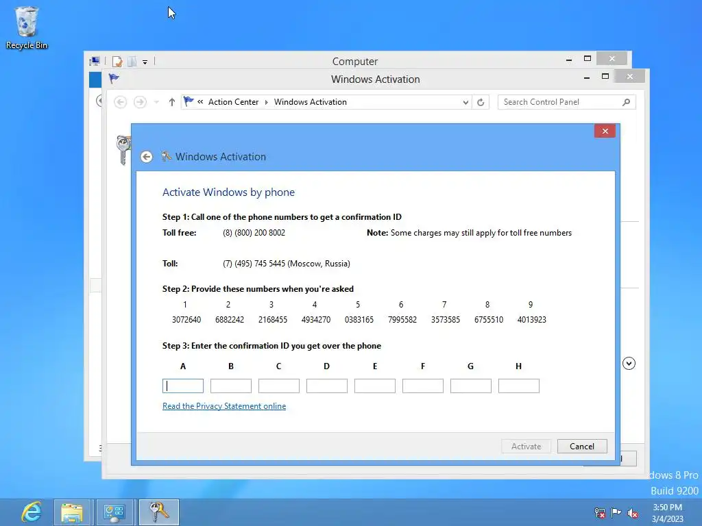
Task: Click confirmation ID field D
Action: (327, 386)
